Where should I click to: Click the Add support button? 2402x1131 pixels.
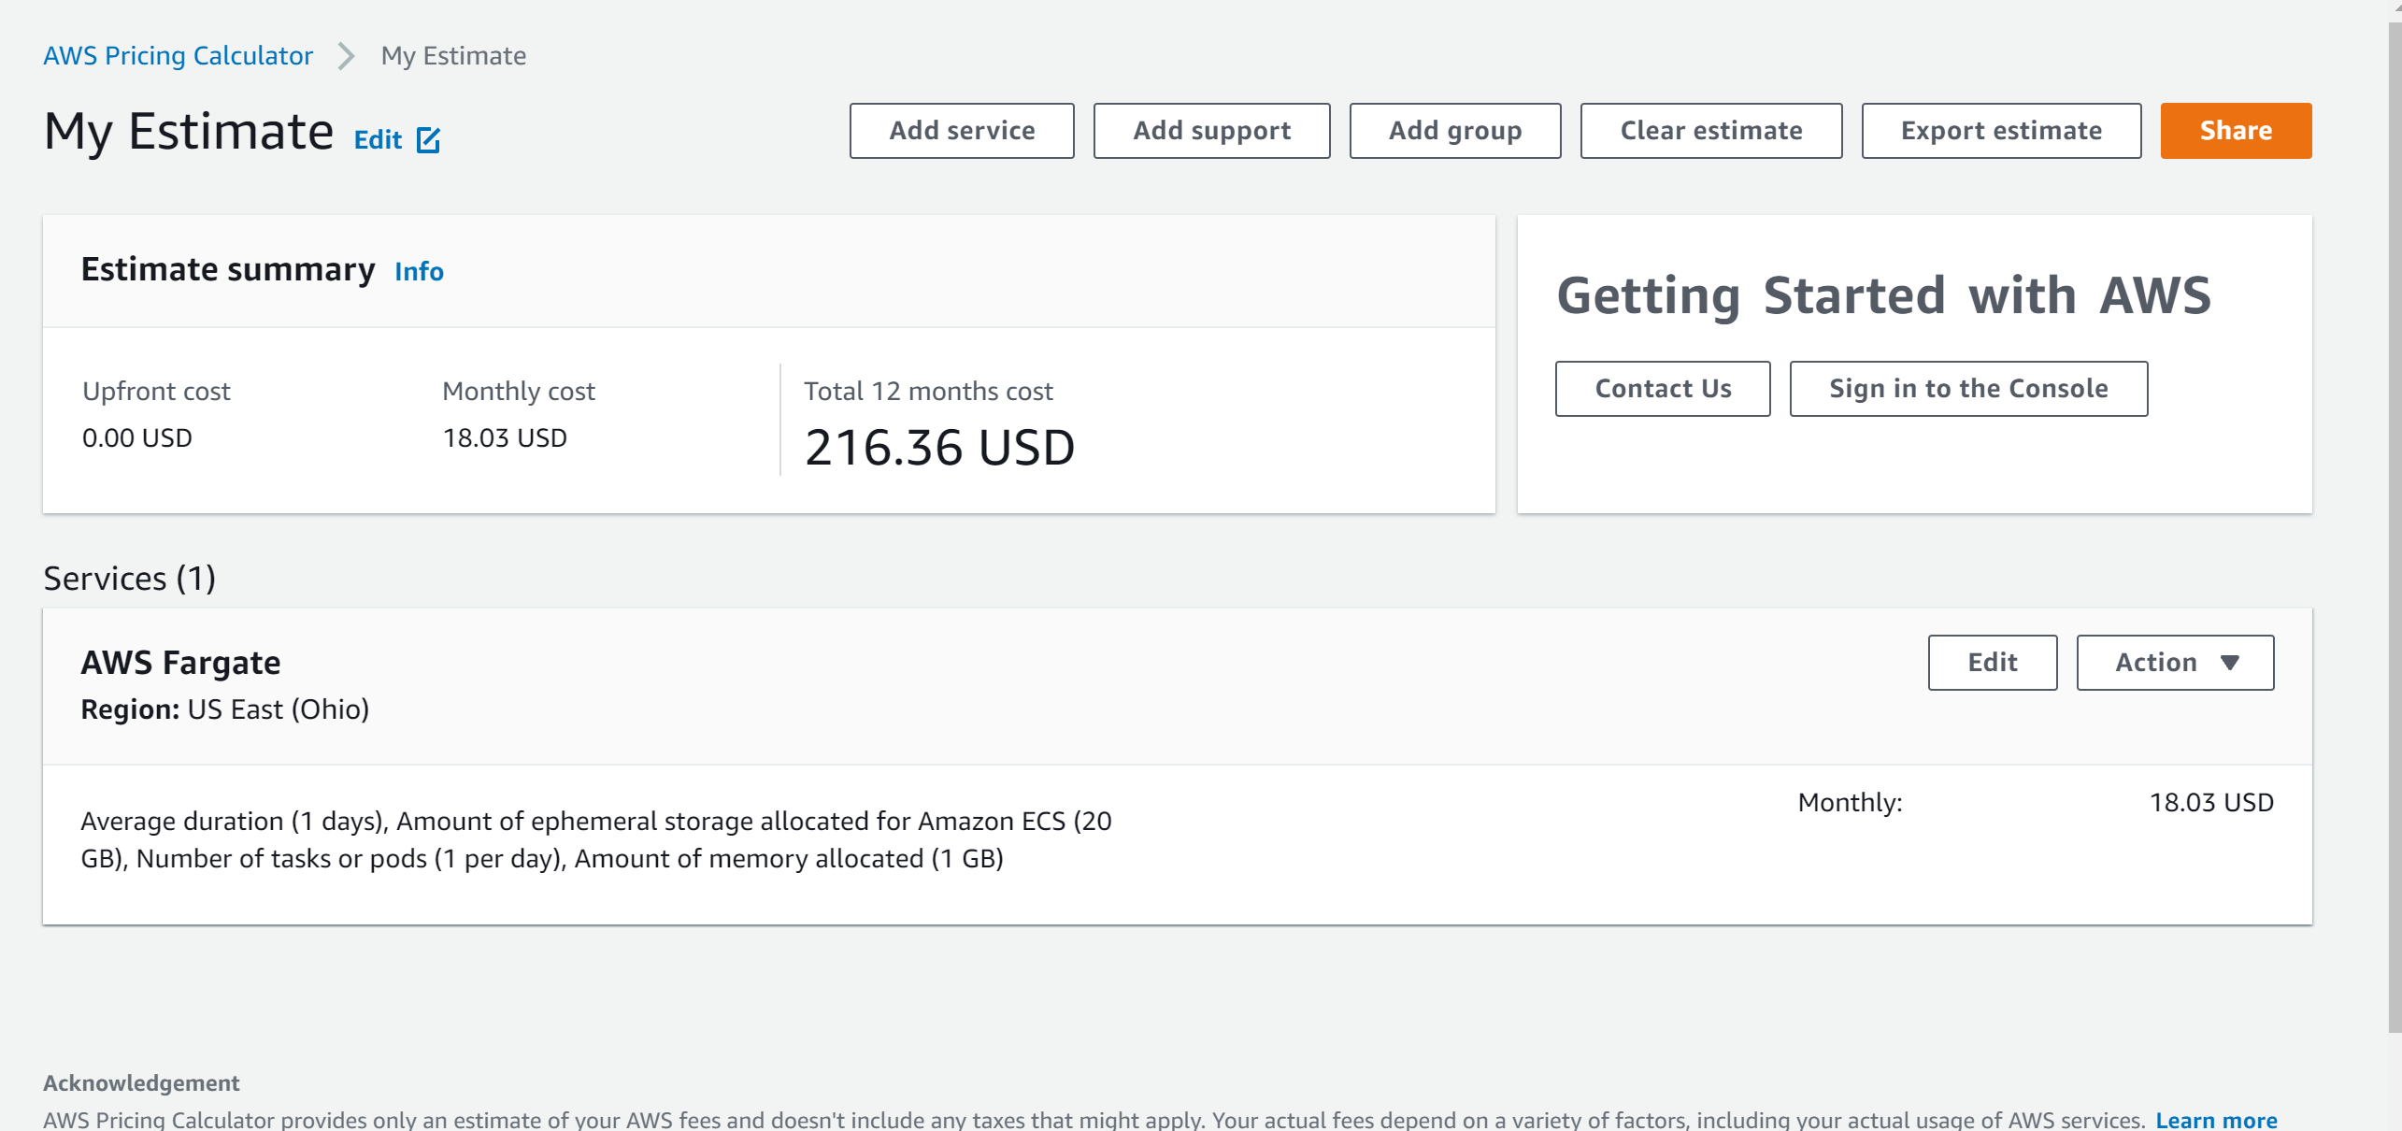(x=1211, y=131)
